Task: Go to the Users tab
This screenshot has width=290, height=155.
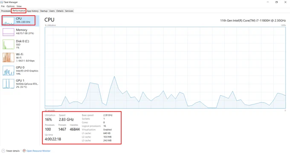Action: click(52, 11)
